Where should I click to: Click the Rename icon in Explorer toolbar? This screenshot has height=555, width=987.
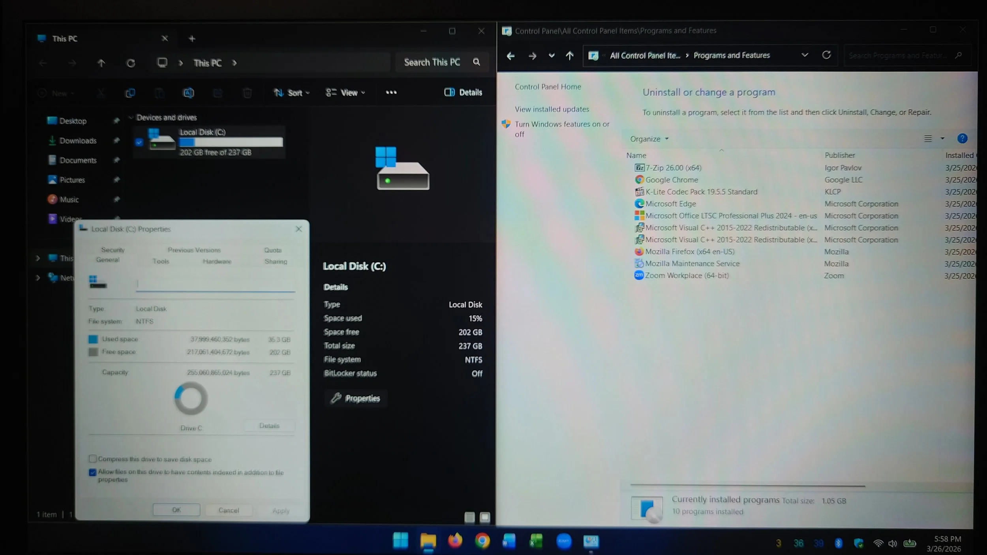click(x=189, y=93)
